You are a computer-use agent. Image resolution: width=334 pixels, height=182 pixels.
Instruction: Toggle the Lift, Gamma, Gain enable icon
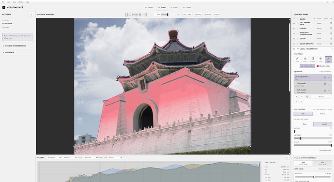[x=331, y=23]
